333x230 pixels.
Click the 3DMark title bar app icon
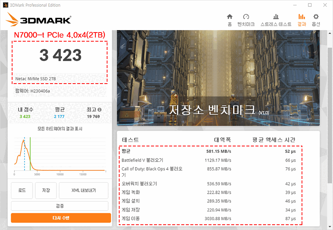tap(6, 5)
